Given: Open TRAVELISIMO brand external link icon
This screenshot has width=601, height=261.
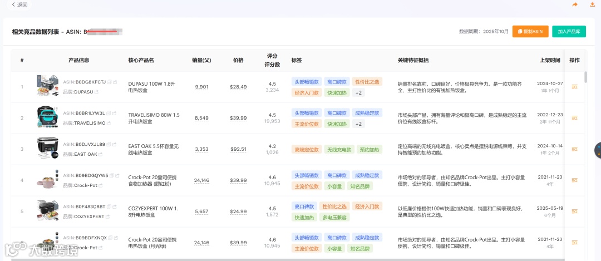Looking at the screenshot, I should pos(109,123).
